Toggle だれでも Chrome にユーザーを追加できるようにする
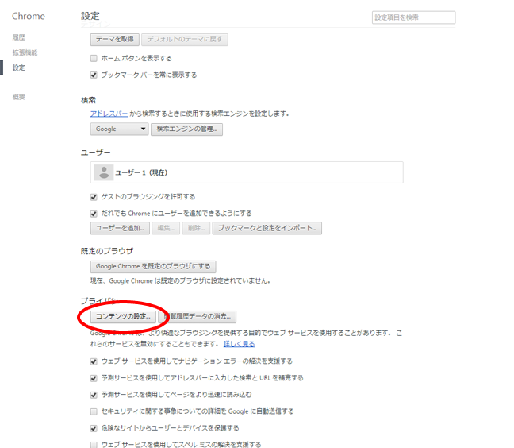 [94, 214]
